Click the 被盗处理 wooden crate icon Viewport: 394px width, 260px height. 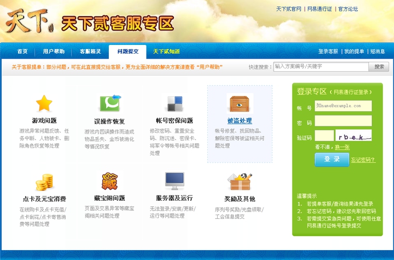240,104
